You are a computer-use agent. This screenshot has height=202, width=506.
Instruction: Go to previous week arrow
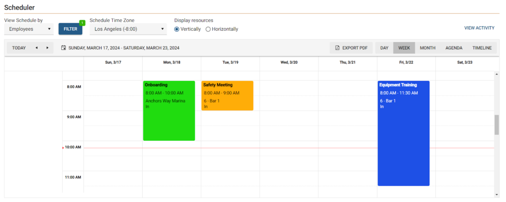pos(36,48)
